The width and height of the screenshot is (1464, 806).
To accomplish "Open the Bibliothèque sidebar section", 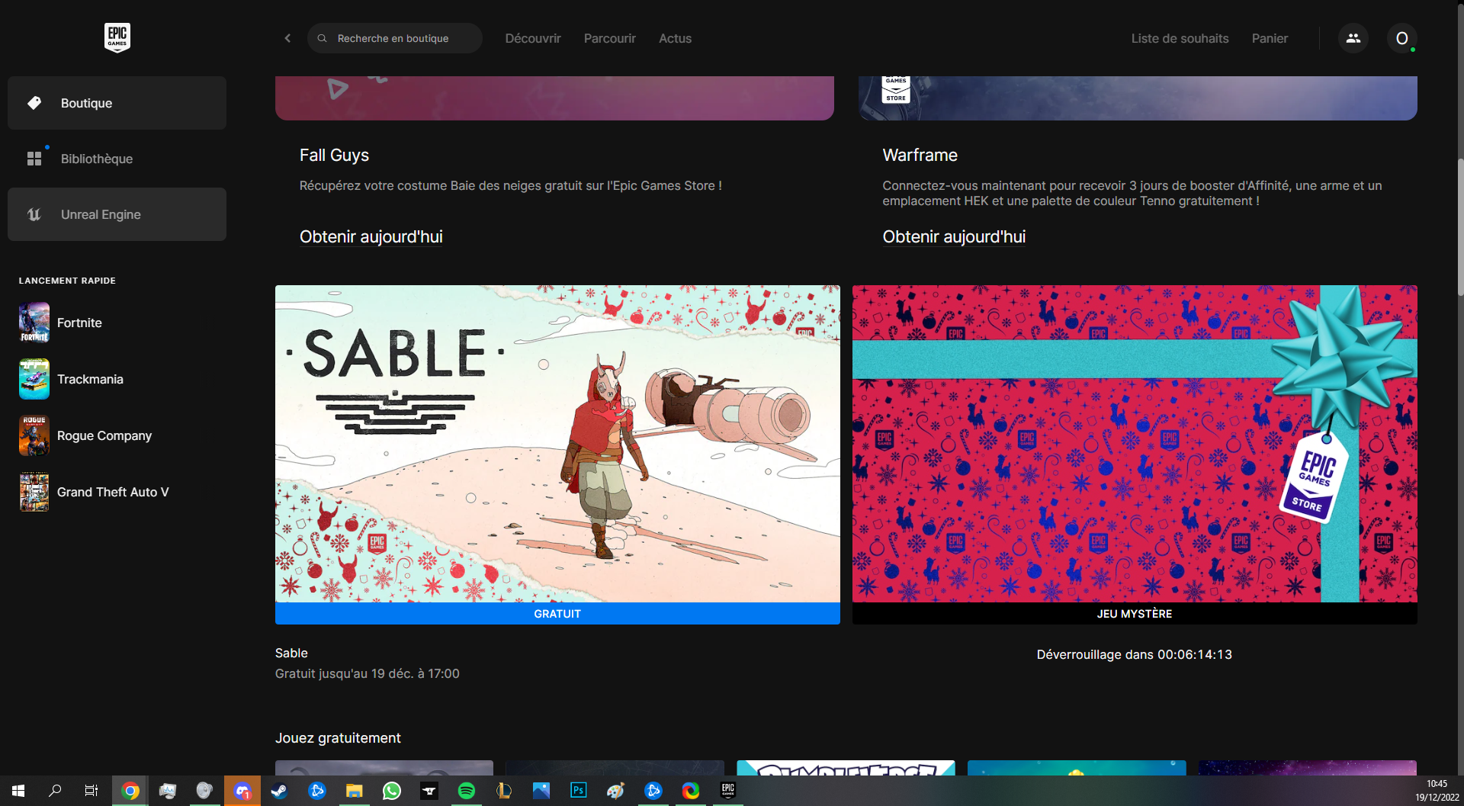I will click(96, 159).
